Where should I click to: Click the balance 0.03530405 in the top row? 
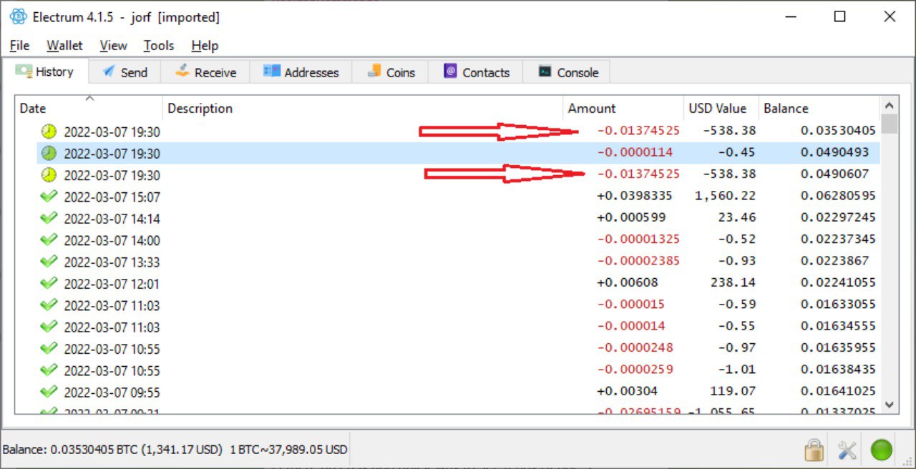838,131
